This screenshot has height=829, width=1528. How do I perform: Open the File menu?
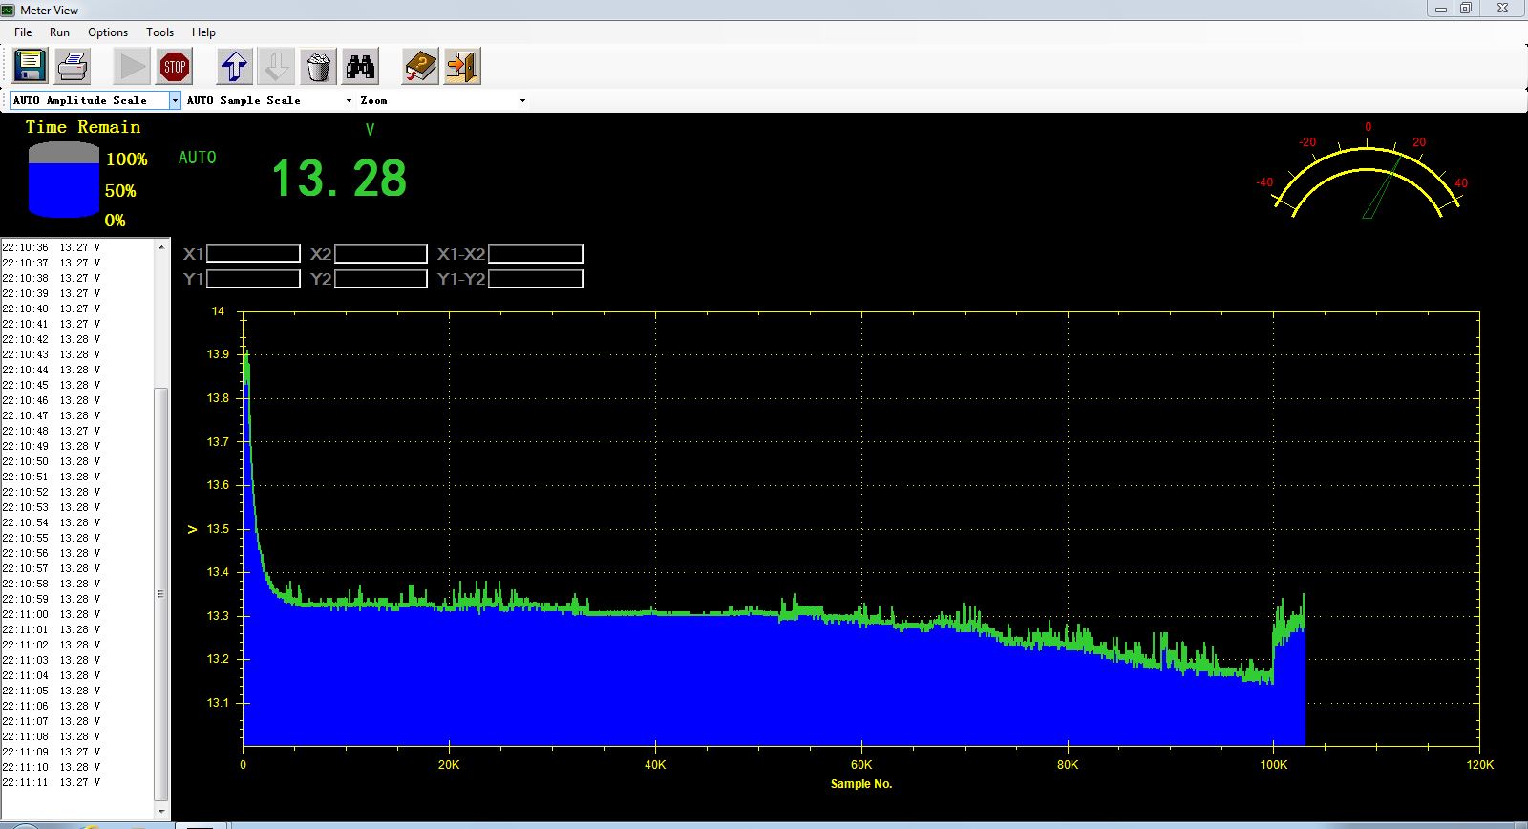pos(23,32)
